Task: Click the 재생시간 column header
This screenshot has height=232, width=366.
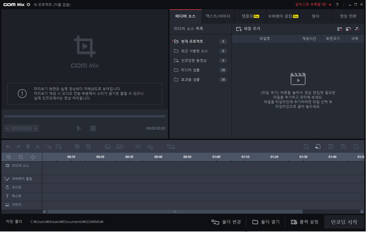Action: (x=309, y=38)
